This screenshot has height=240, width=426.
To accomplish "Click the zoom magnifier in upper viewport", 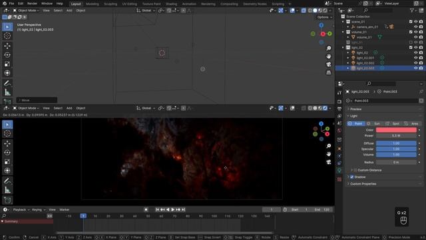I will (328, 48).
